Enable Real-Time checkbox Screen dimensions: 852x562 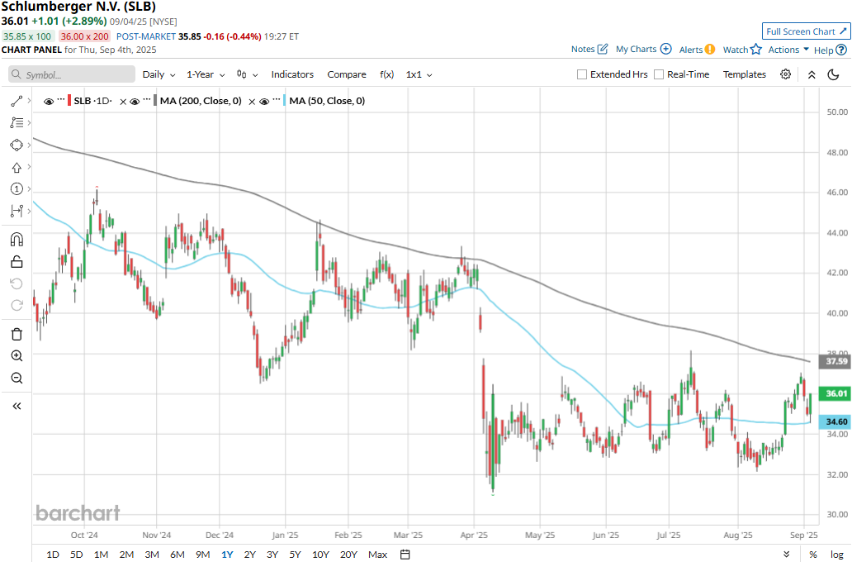659,74
